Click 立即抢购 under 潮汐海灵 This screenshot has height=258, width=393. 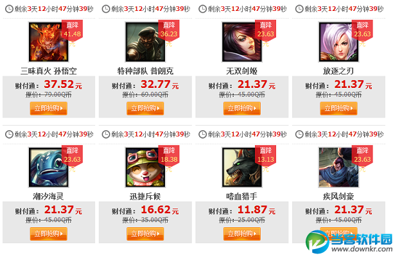[49, 234]
